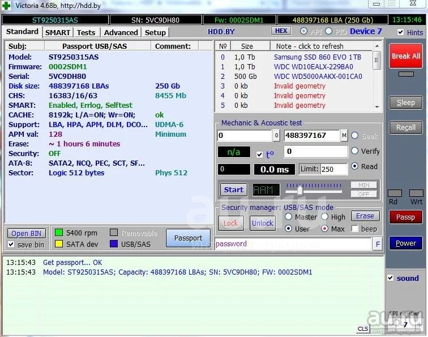Click drive number 3 Invalid geometry row
Image resolution: width=428 pixels, height=337 pixels.
tap(294, 86)
